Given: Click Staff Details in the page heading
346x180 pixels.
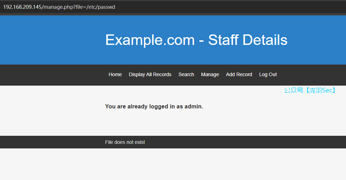Looking at the screenshot, I should coord(248,40).
